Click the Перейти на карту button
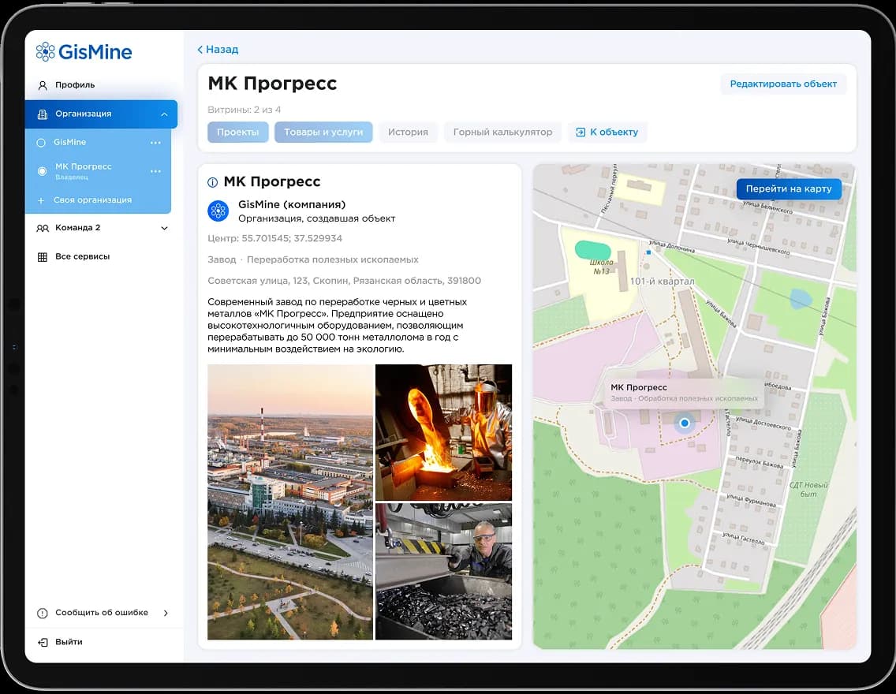896x694 pixels. pos(789,189)
